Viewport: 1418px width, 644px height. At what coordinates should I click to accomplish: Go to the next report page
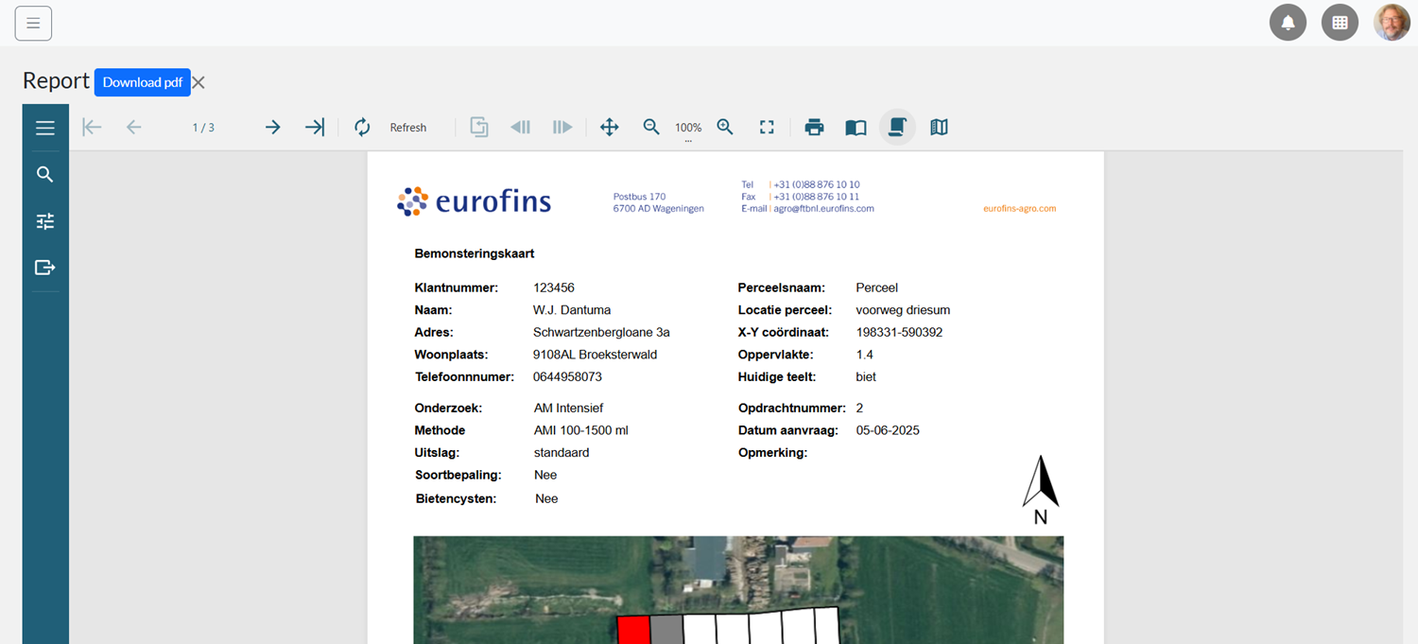[x=272, y=128]
